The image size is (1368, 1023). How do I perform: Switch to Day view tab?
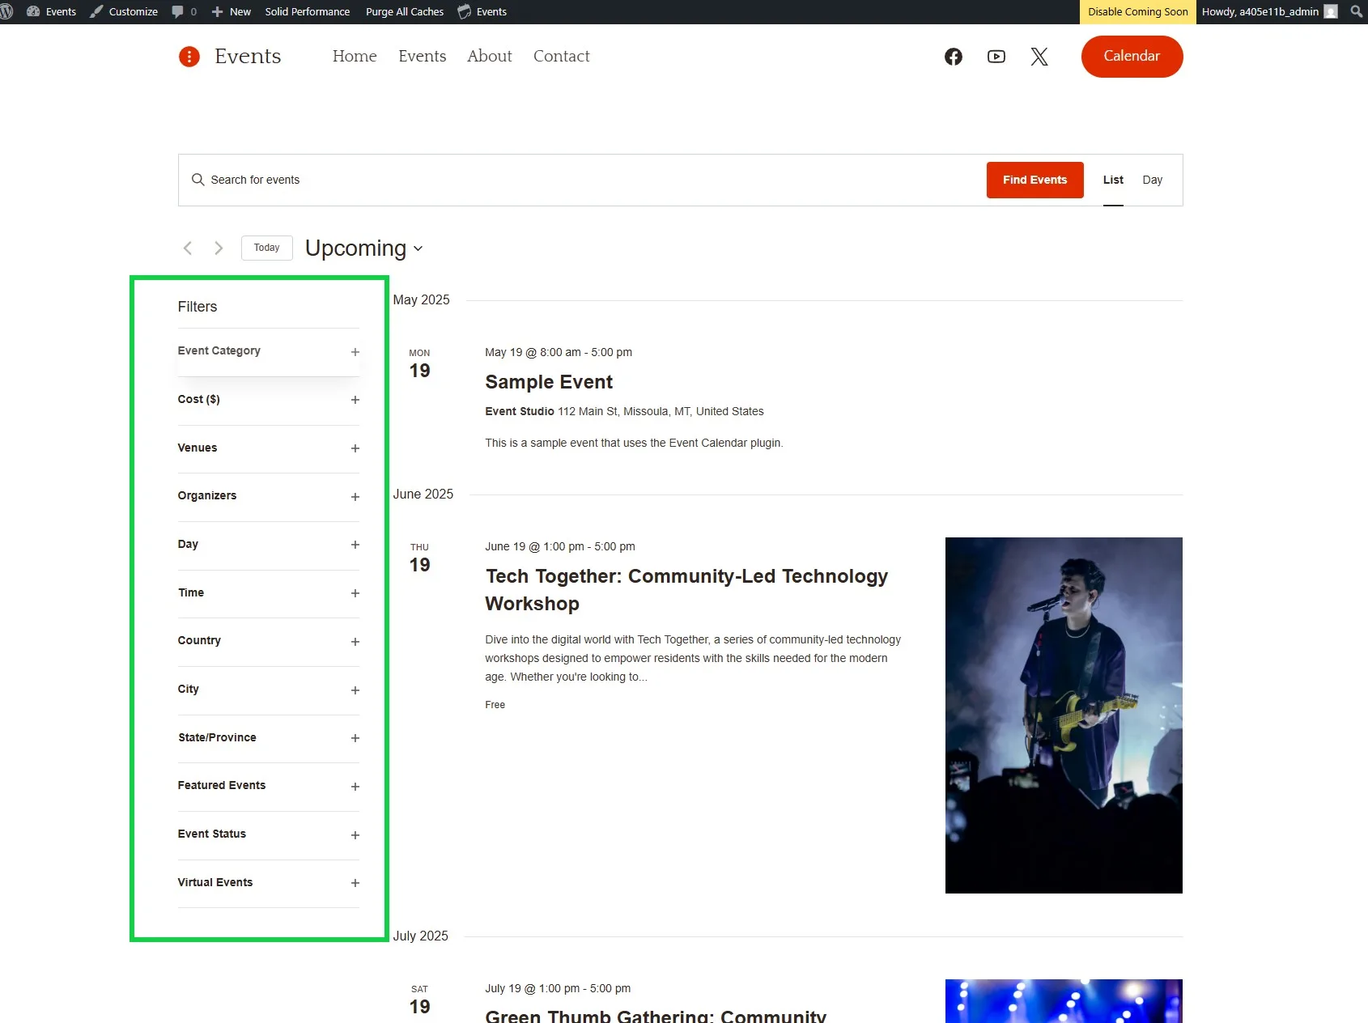click(1153, 179)
